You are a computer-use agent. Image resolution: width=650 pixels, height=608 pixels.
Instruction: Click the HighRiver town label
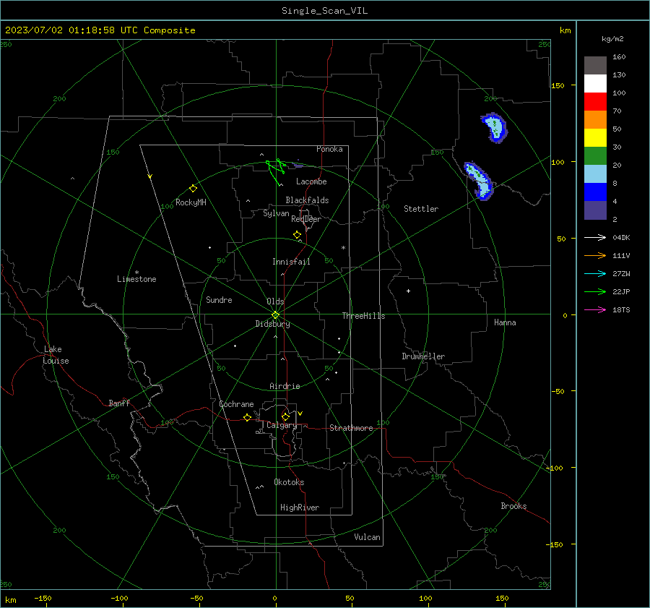coord(300,508)
